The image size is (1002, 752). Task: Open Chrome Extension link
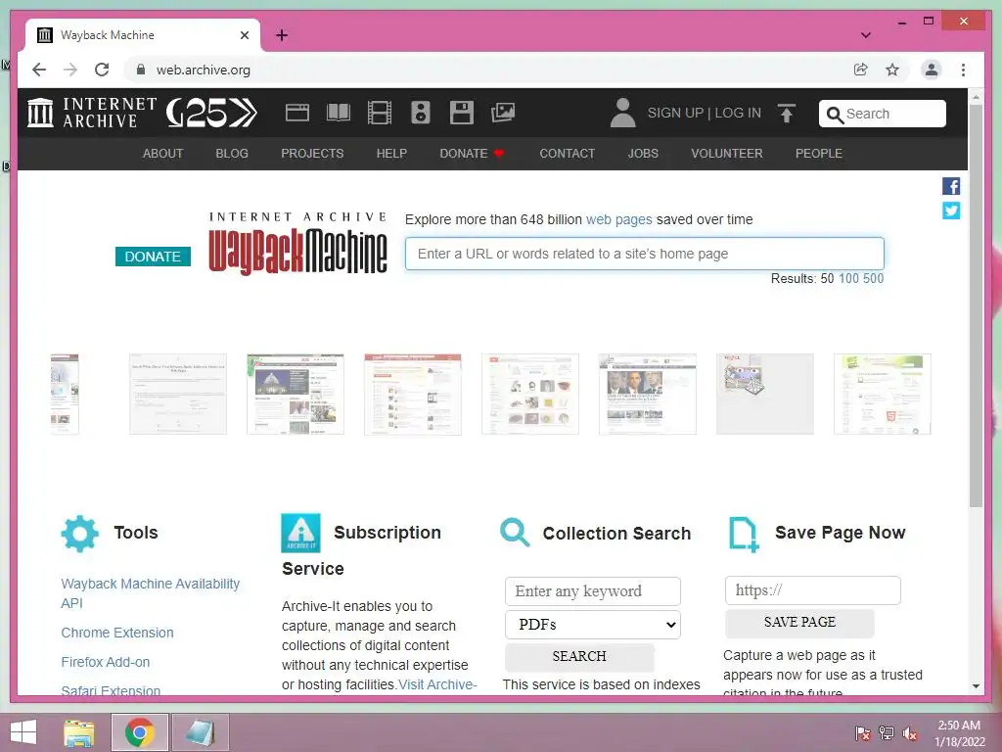point(117,633)
